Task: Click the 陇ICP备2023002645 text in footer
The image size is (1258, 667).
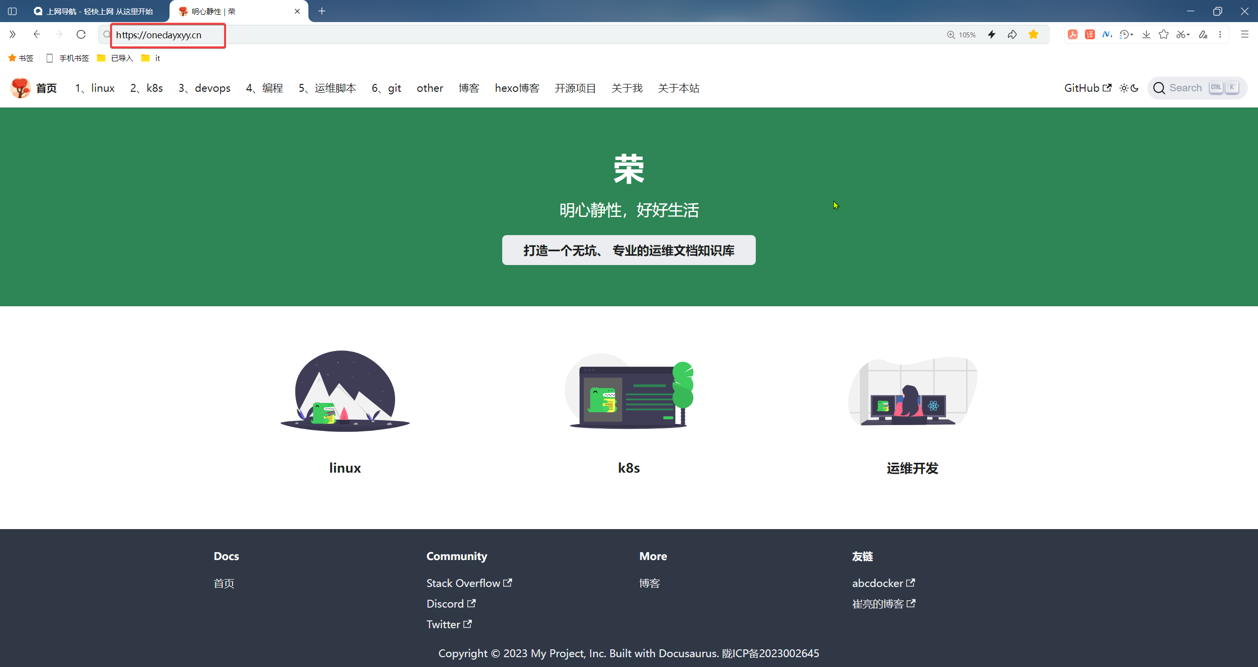Action: click(x=771, y=653)
